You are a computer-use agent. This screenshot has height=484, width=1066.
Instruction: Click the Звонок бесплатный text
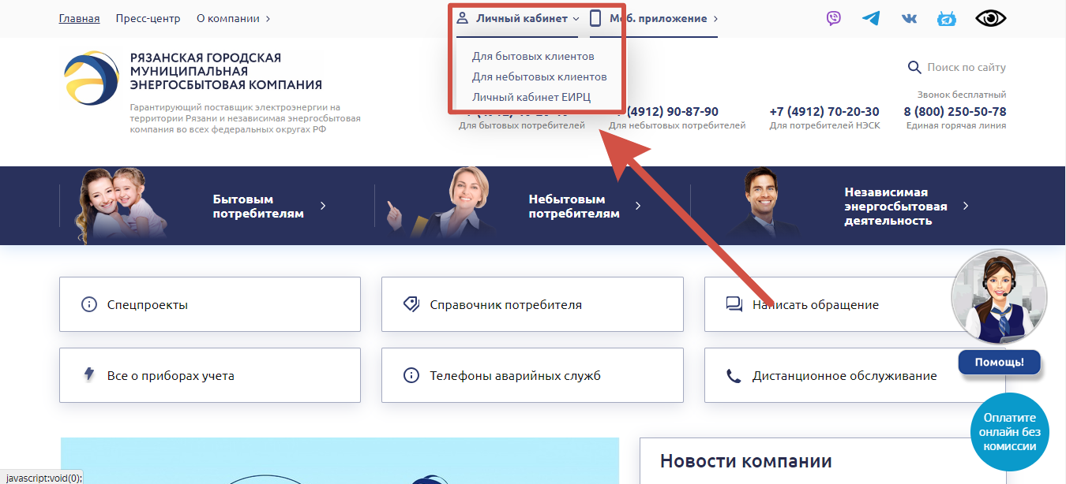(962, 95)
